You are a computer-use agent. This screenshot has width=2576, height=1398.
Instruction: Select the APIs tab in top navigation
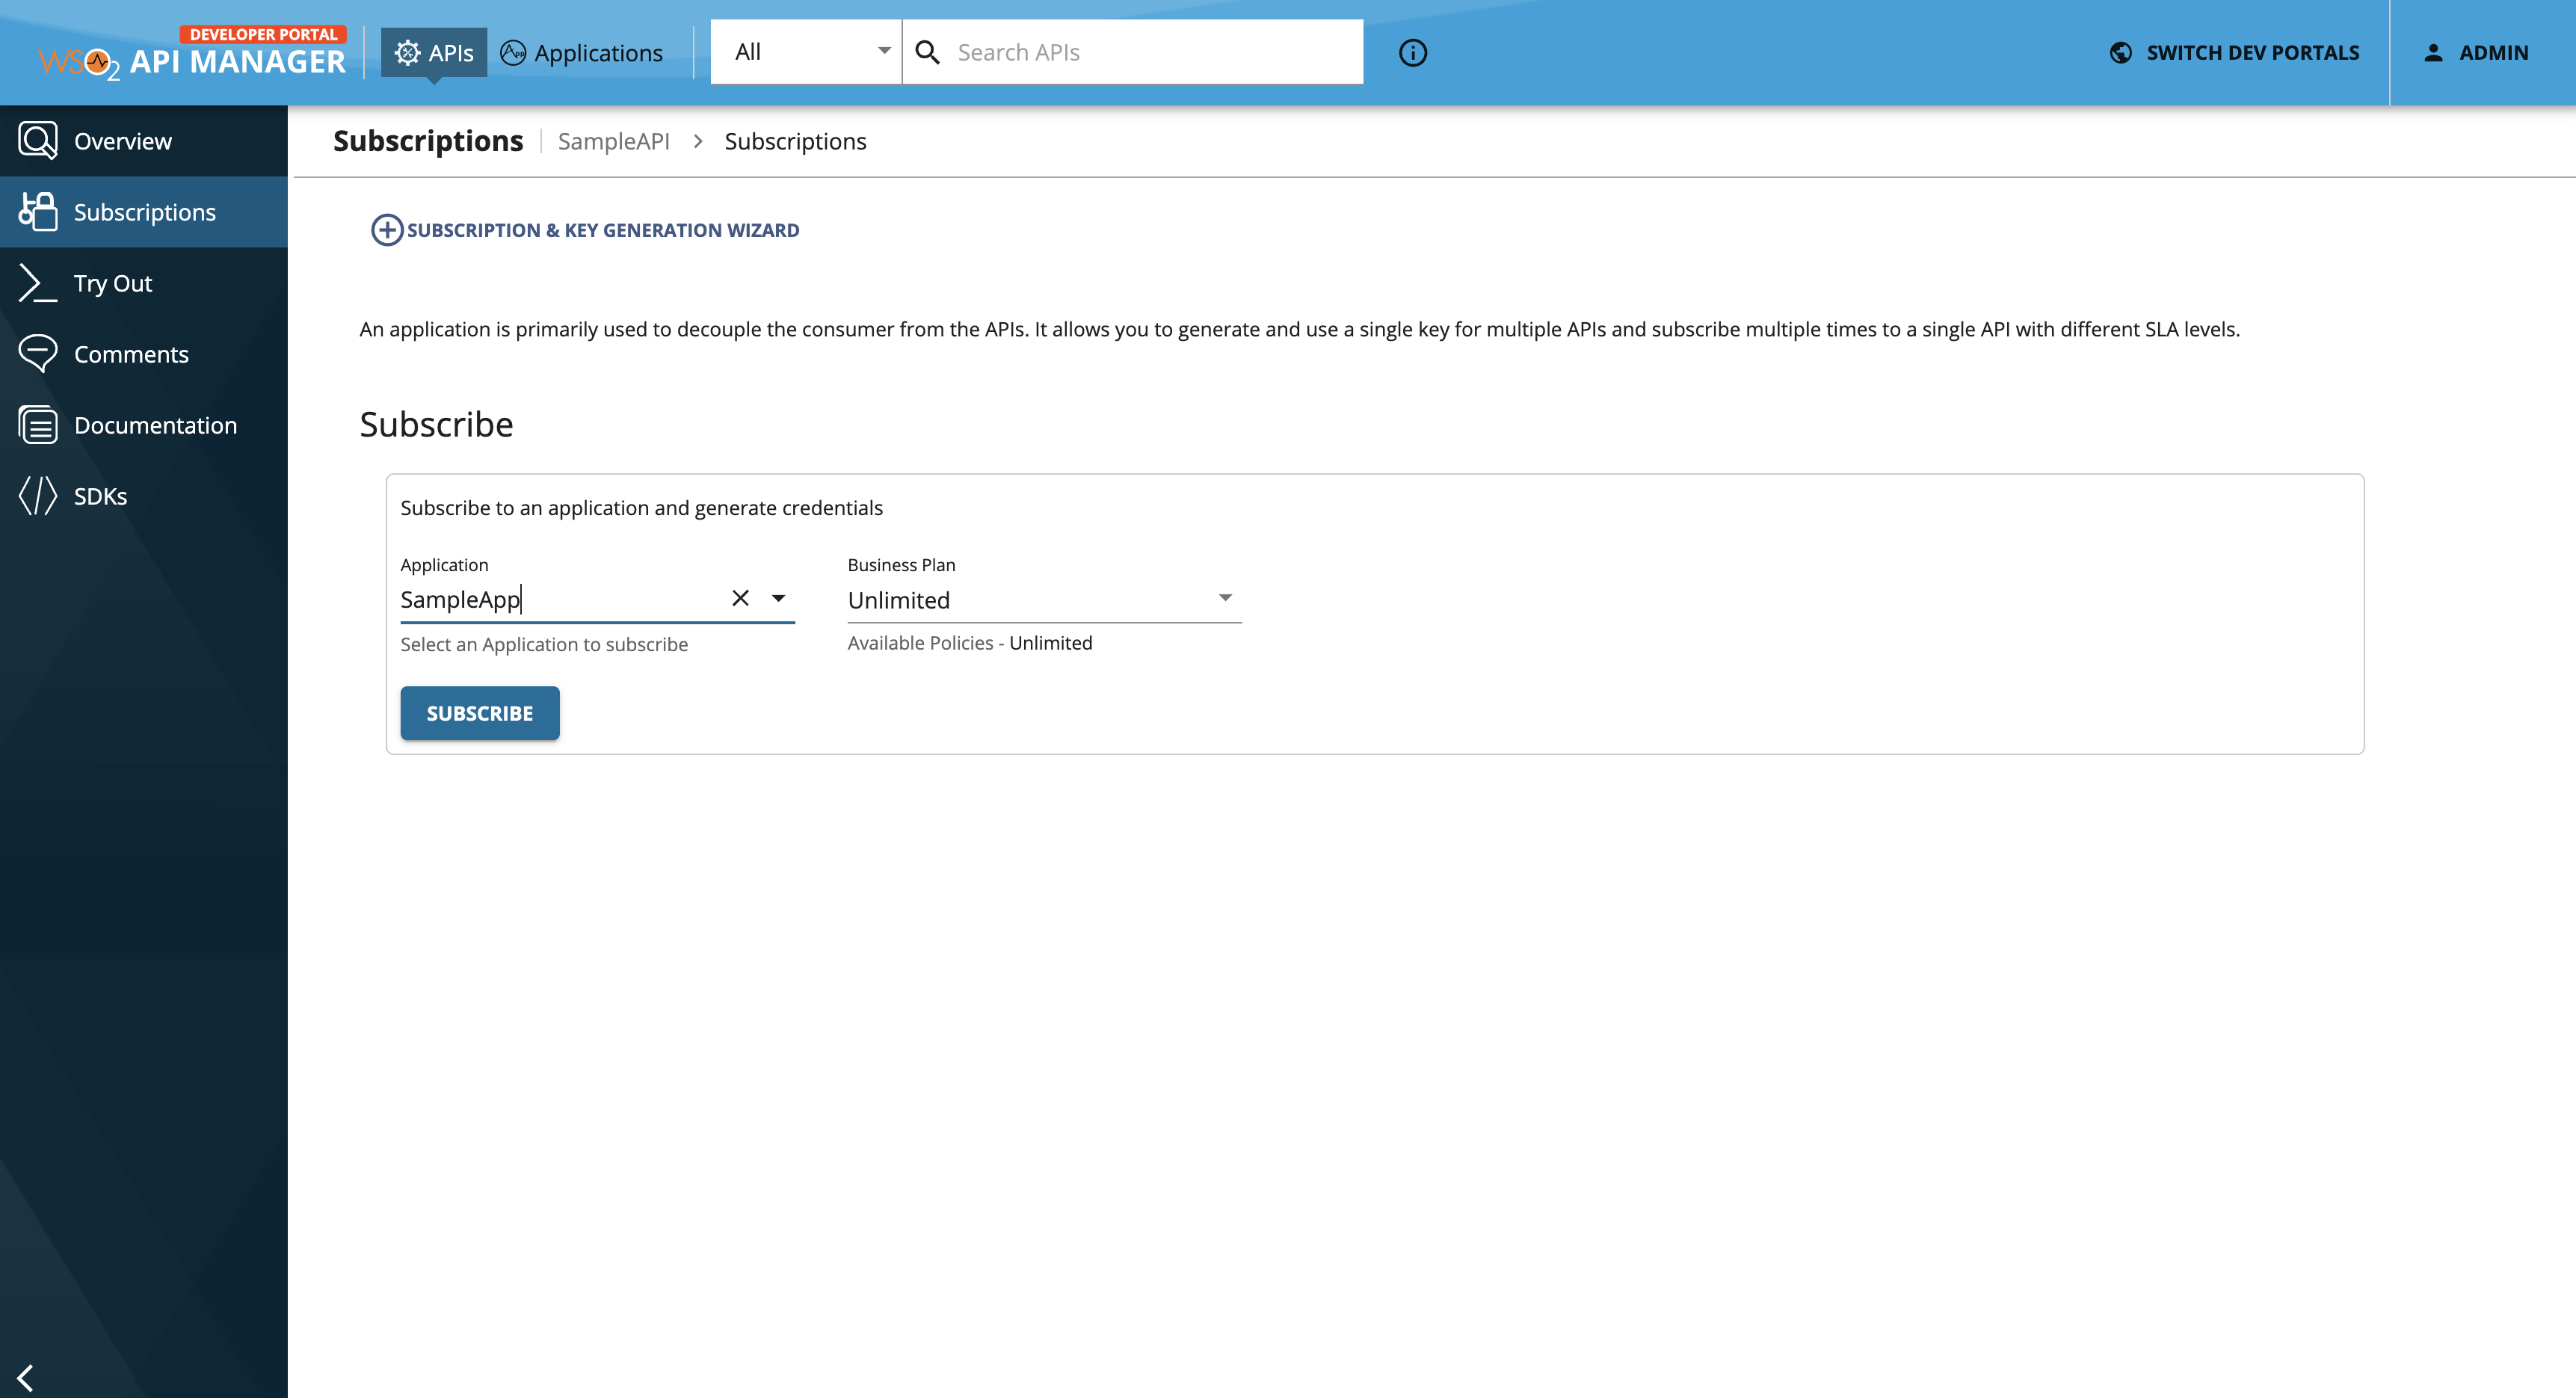[x=434, y=52]
